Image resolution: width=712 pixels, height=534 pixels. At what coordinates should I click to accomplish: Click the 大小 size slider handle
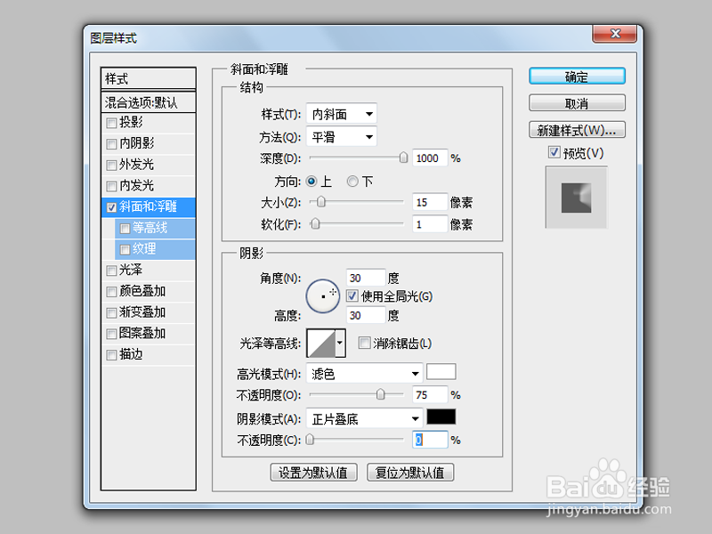pos(321,202)
